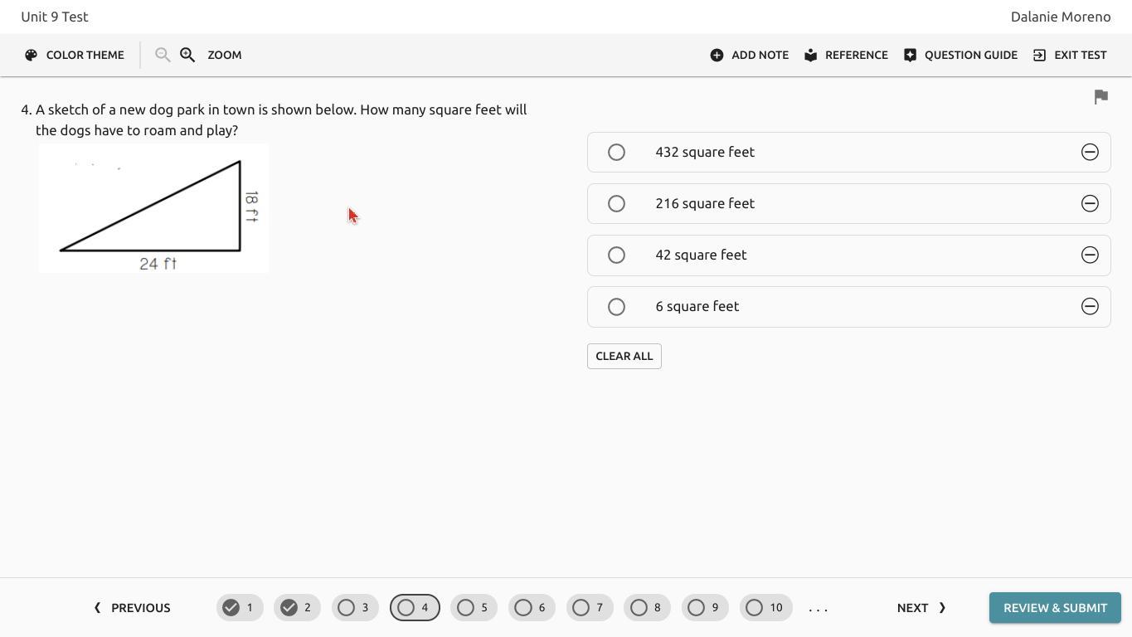Show more questions via the ellipsis
The width and height of the screenshot is (1132, 637).
[x=818, y=608]
